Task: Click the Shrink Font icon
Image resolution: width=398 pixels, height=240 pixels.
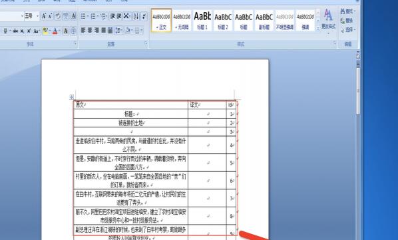Action: pos(50,17)
